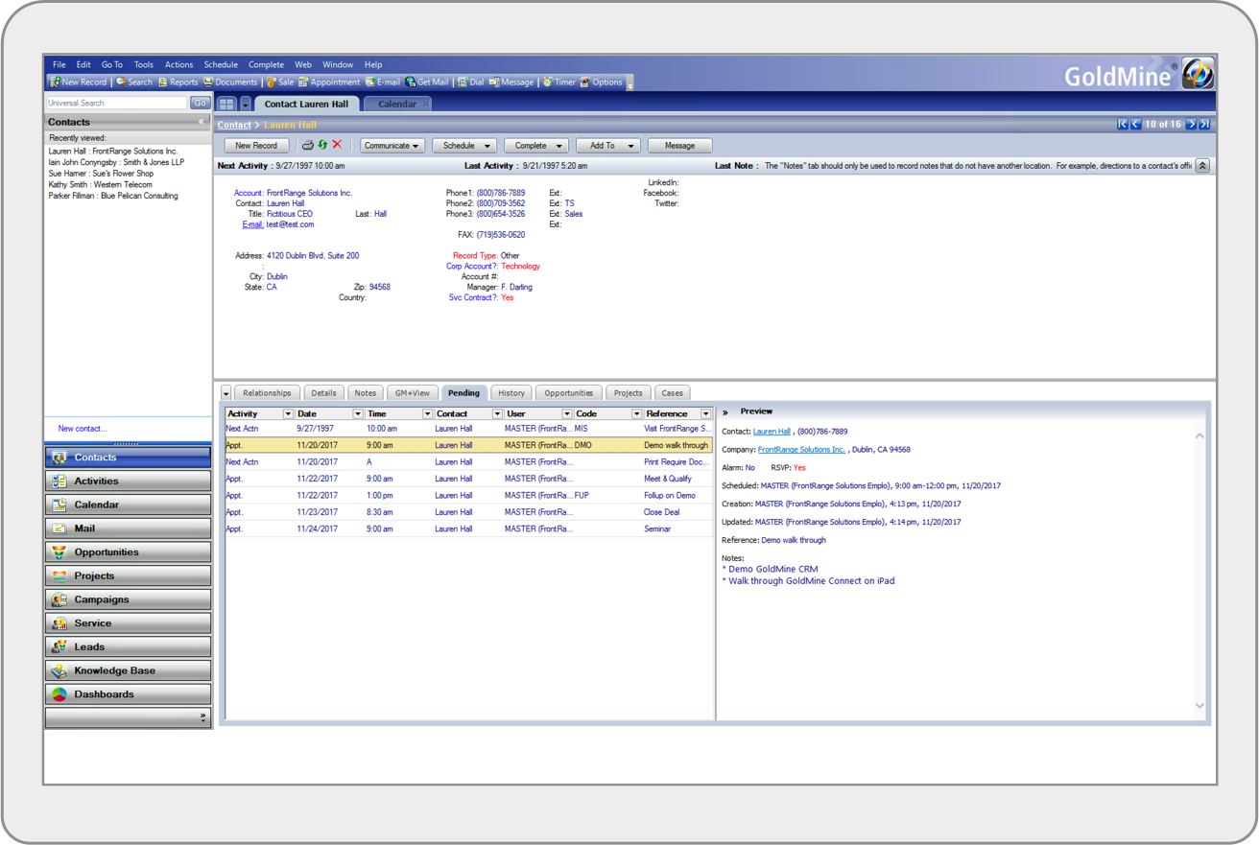The height and width of the screenshot is (845, 1259).
Task: Open Options from the toolbar
Action: click(x=602, y=82)
